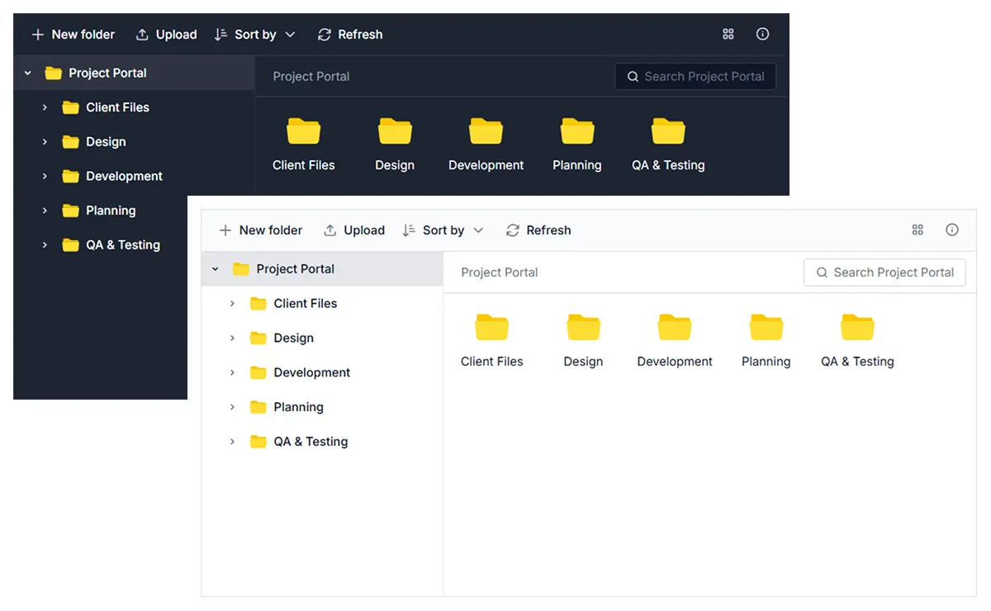Click Refresh in the light window
Viewport: 991px width, 611px height.
click(x=538, y=230)
